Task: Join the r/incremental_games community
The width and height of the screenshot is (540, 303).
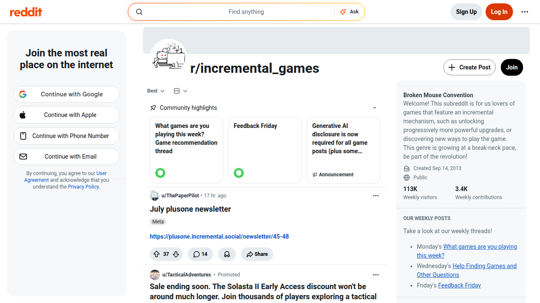Action: (512, 67)
